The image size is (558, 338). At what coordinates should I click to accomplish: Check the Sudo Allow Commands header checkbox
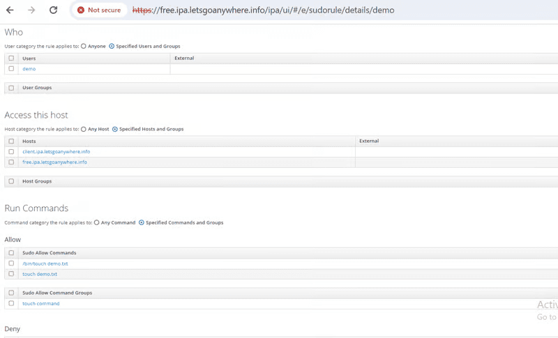tap(11, 253)
